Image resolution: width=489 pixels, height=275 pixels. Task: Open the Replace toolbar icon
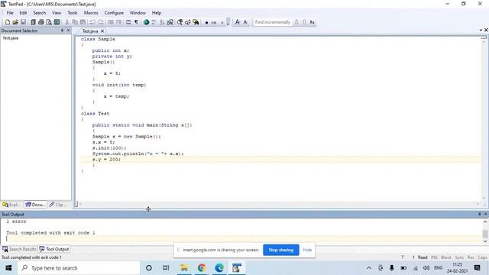188,22
